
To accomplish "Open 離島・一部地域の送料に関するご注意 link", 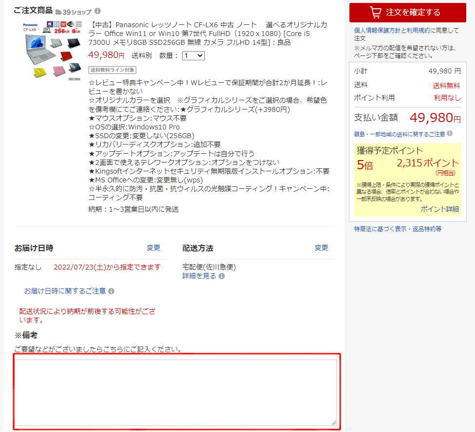I will click(x=399, y=134).
